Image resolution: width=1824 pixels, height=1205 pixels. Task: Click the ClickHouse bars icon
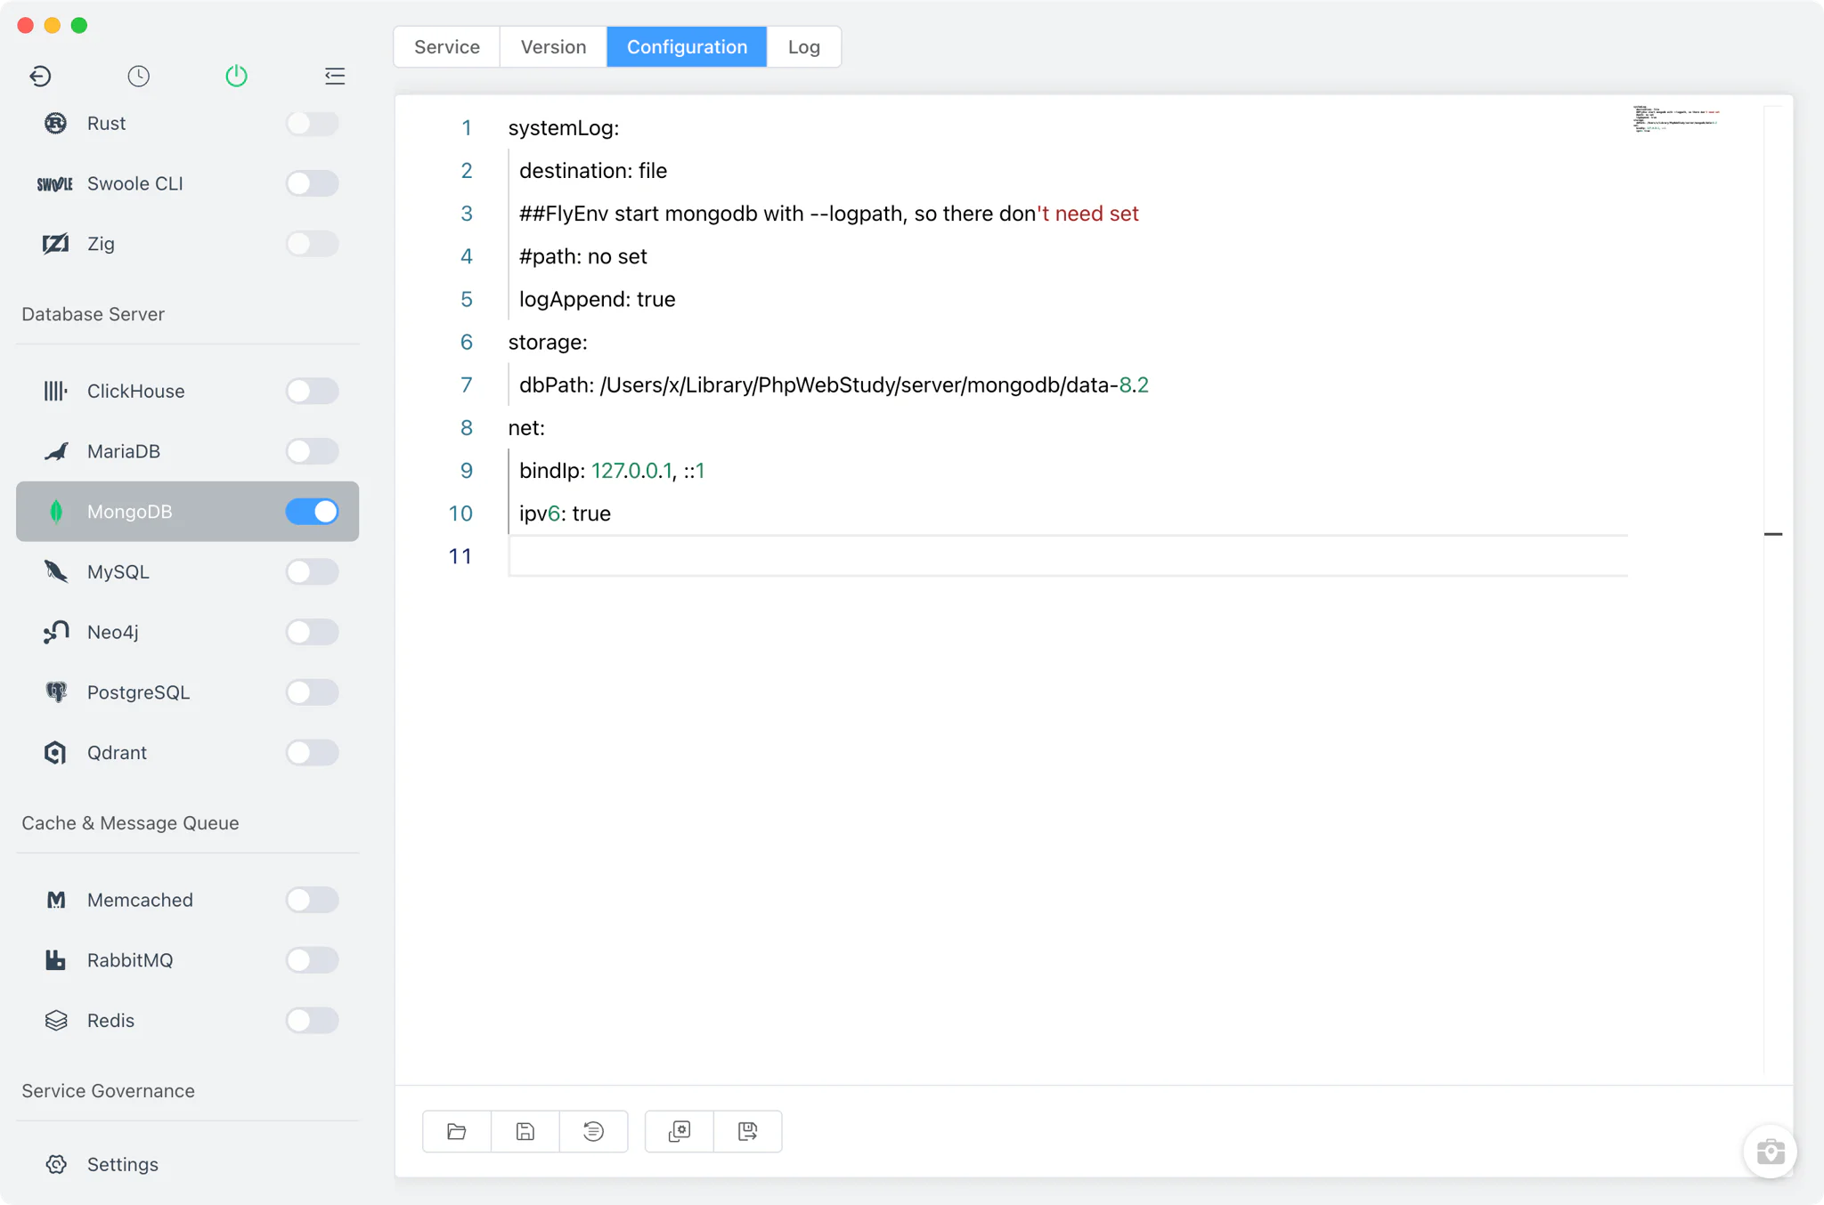coord(55,391)
